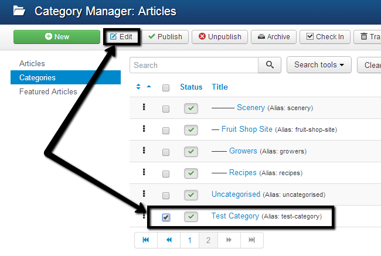This screenshot has height=256, width=381.
Task: Open the Test Category title link
Action: point(235,216)
